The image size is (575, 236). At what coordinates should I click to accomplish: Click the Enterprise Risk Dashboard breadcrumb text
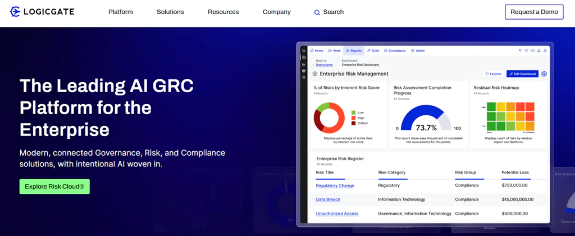(x=360, y=65)
